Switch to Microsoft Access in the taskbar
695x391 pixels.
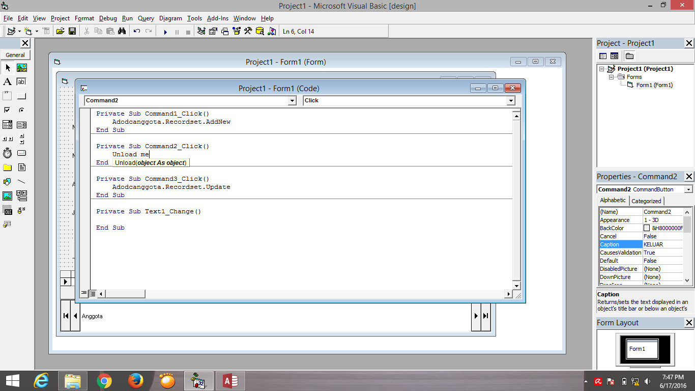tap(230, 380)
